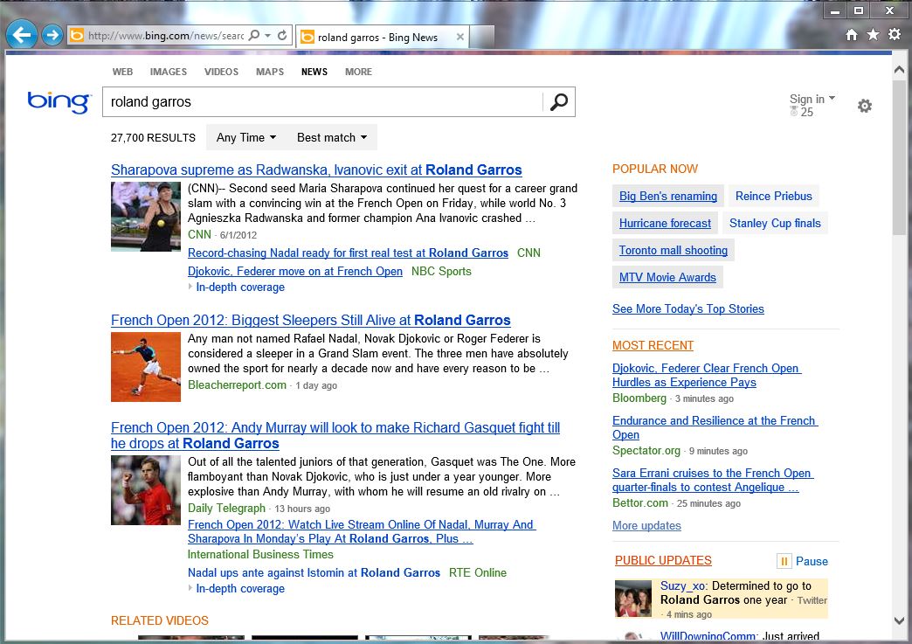
Task: Open clay court player thumbnail image
Action: [145, 367]
